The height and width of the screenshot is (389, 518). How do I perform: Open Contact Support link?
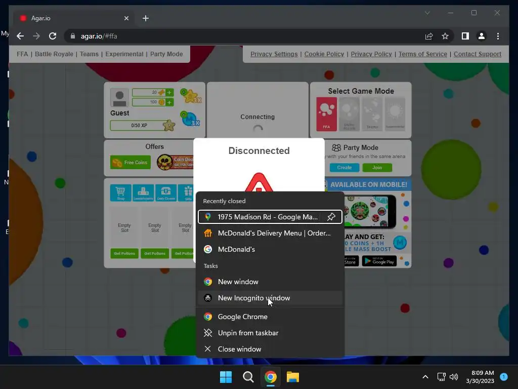coord(478,54)
